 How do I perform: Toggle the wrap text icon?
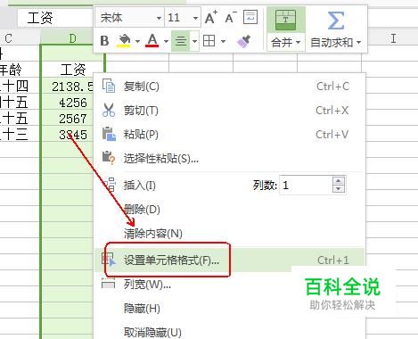click(250, 17)
